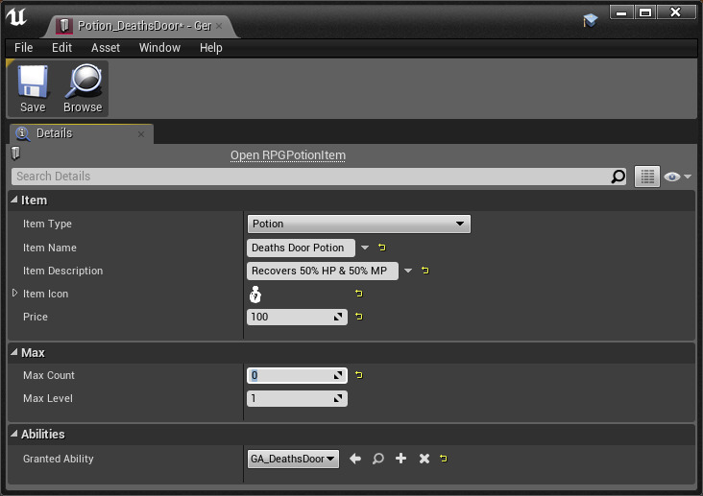Click the asset icon on Potion_DeathsDoor tab
This screenshot has width=703, height=496.
pyautogui.click(x=64, y=26)
